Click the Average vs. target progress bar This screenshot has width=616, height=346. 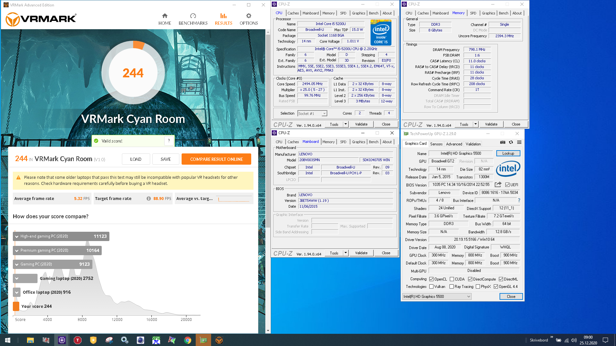pyautogui.click(x=234, y=198)
